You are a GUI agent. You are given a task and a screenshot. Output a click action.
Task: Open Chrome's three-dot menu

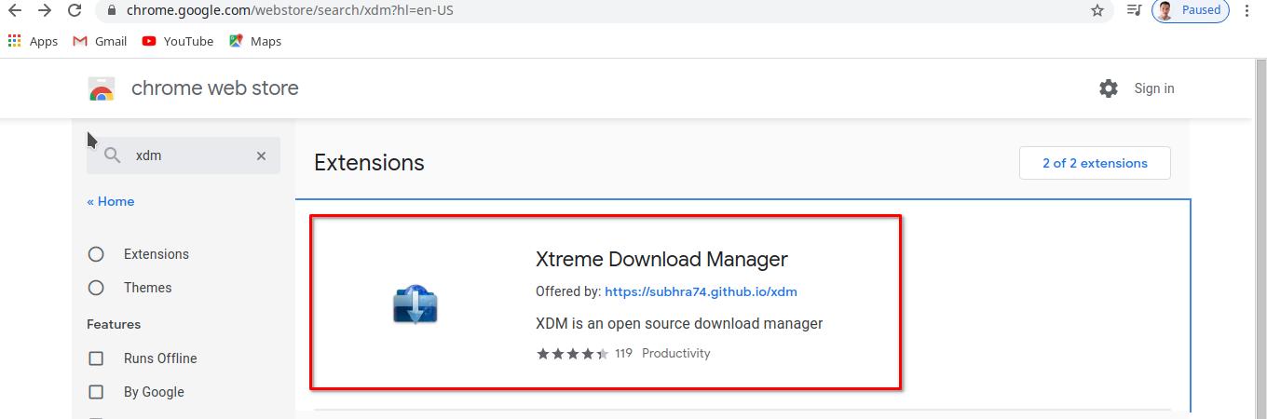click(1247, 10)
